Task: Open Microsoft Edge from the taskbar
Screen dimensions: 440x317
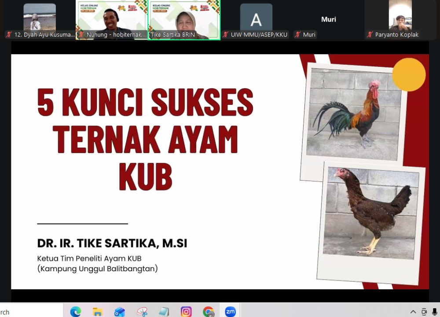Action: [x=76, y=312]
